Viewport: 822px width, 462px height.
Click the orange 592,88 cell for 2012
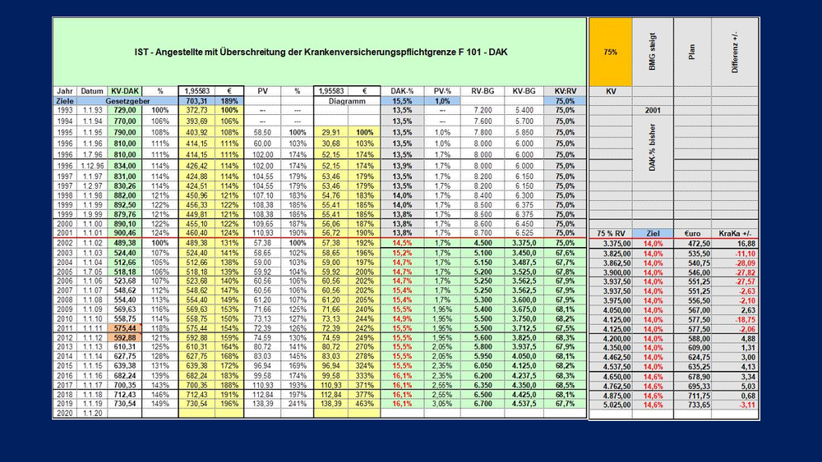[125, 337]
